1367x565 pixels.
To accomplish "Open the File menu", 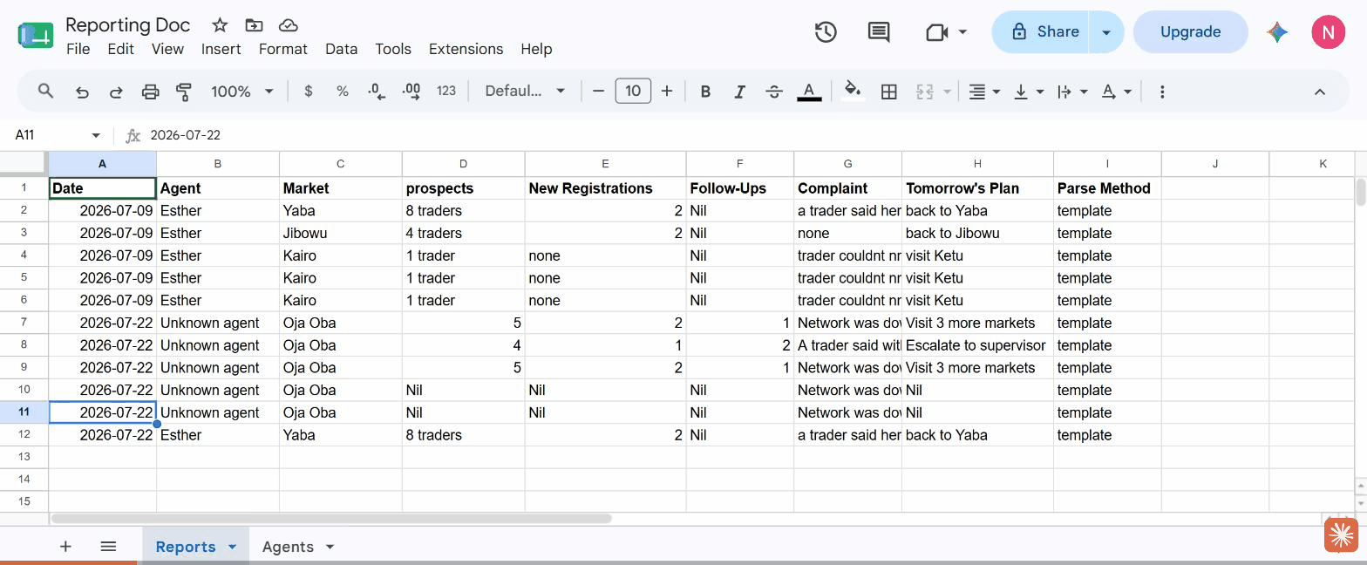I will 78,49.
